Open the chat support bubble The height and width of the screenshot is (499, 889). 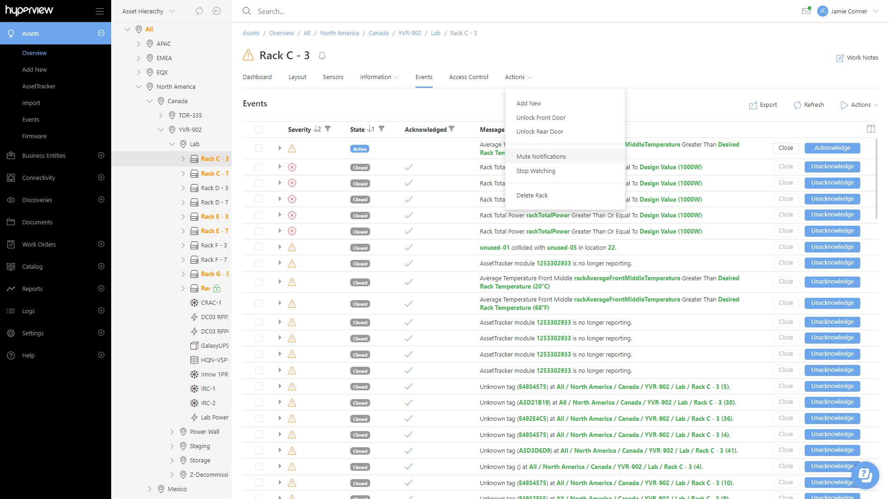tap(865, 475)
